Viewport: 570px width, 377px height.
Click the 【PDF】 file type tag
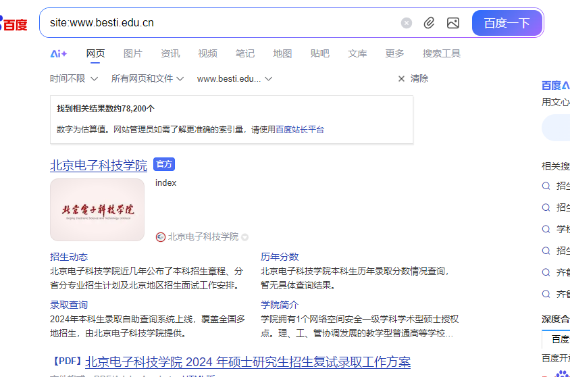pos(68,361)
